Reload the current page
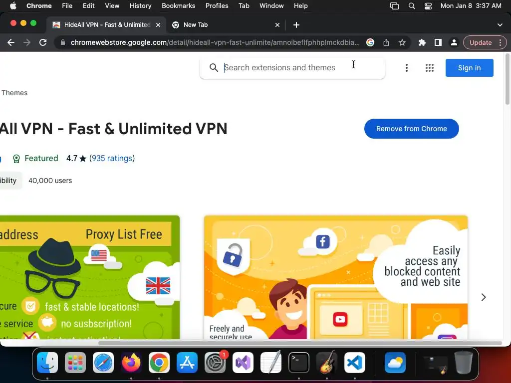This screenshot has height=383, width=511. click(43, 43)
